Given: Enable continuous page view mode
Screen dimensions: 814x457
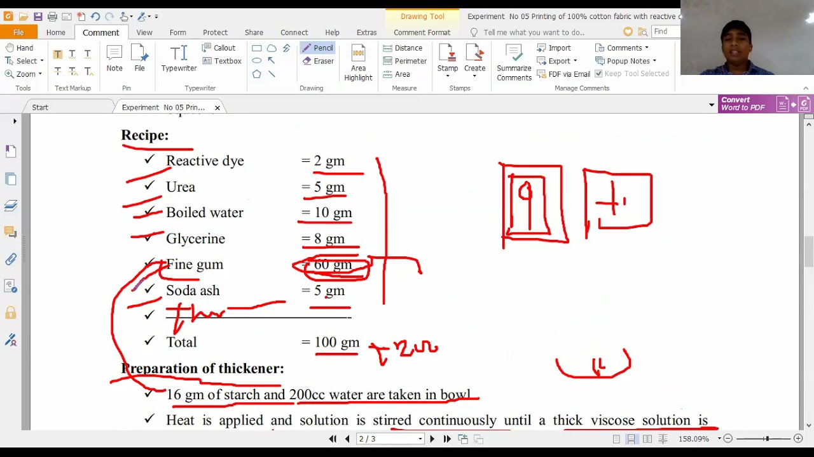Looking at the screenshot, I should click(631, 439).
